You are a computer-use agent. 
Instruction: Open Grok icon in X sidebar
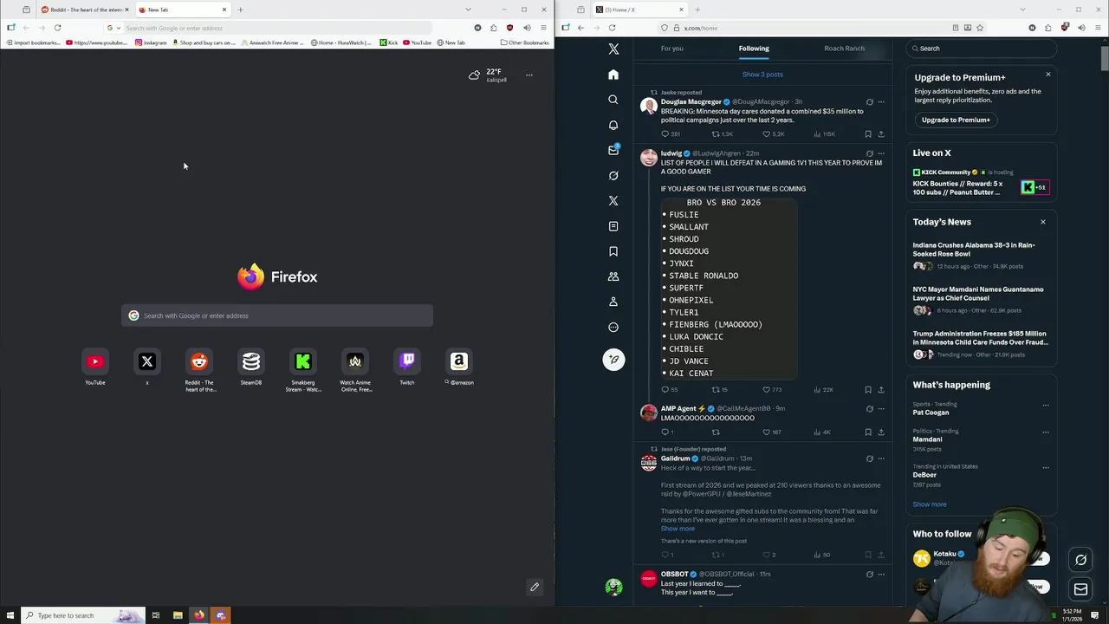613,175
